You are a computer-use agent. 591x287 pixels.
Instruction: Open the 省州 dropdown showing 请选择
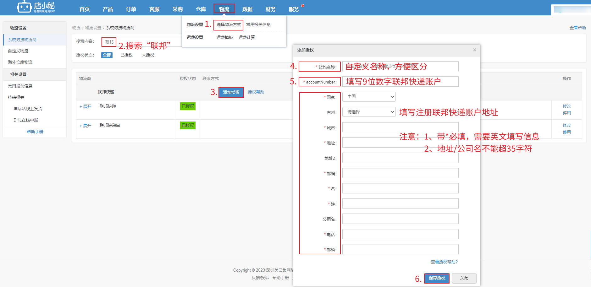369,112
